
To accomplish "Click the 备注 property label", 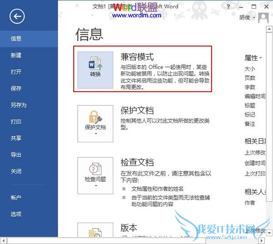I will click(250, 124).
